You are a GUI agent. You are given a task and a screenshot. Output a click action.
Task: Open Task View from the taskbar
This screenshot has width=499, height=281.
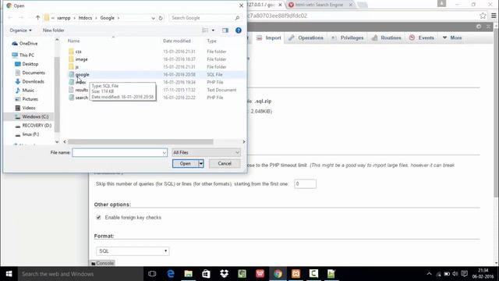coord(152,274)
